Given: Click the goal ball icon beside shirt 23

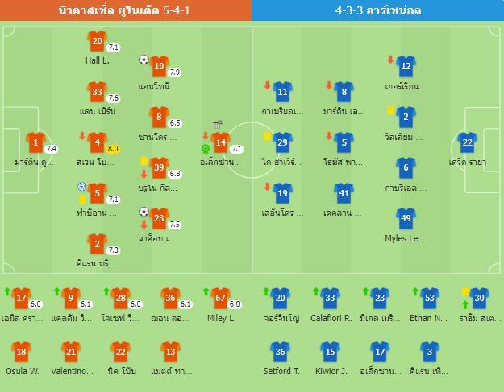Looking at the screenshot, I should point(144,212).
